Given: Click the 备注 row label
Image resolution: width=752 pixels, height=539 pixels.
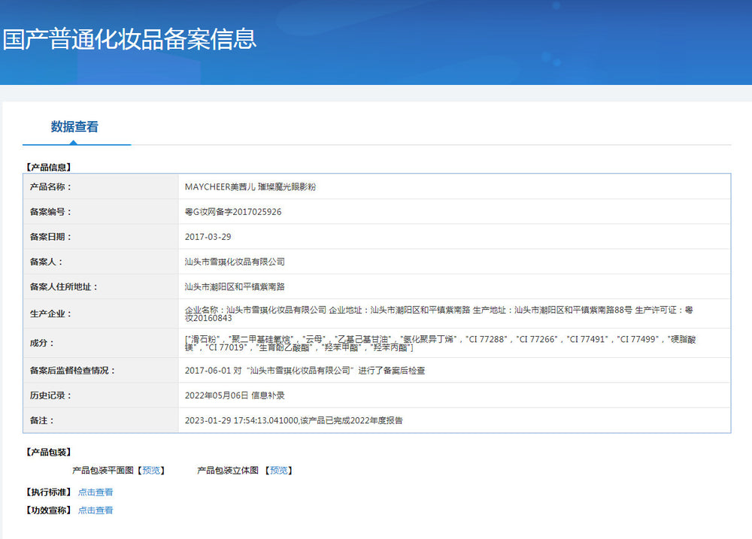Looking at the screenshot, I should pyautogui.click(x=41, y=420).
